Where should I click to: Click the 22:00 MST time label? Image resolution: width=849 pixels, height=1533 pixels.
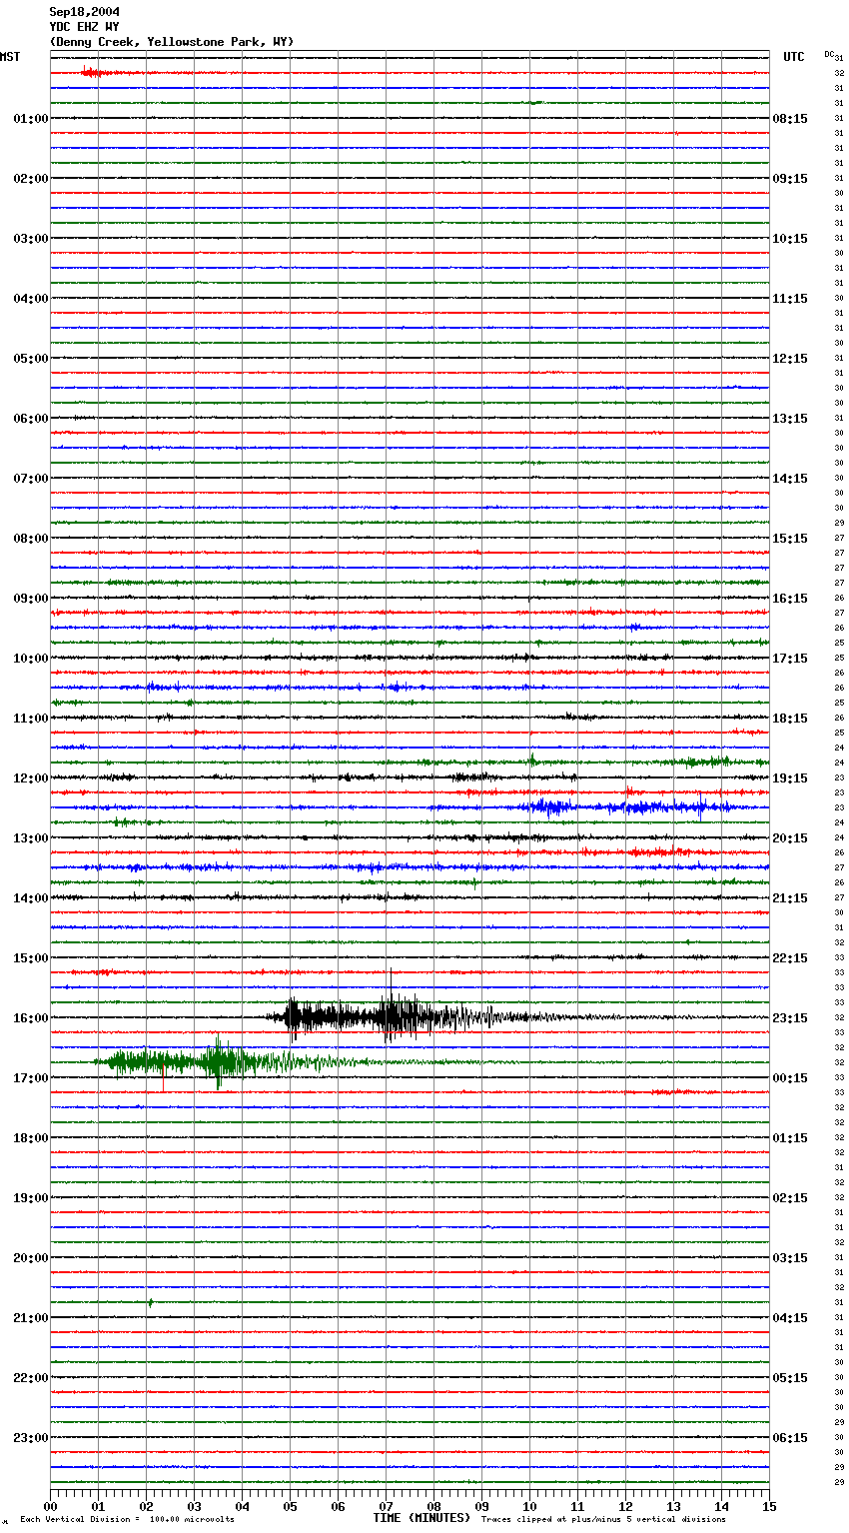[30, 1378]
